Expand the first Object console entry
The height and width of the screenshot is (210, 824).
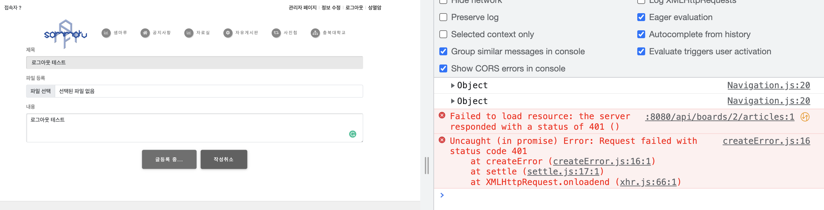(453, 86)
